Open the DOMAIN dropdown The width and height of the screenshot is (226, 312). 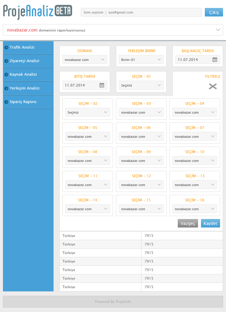click(85, 60)
